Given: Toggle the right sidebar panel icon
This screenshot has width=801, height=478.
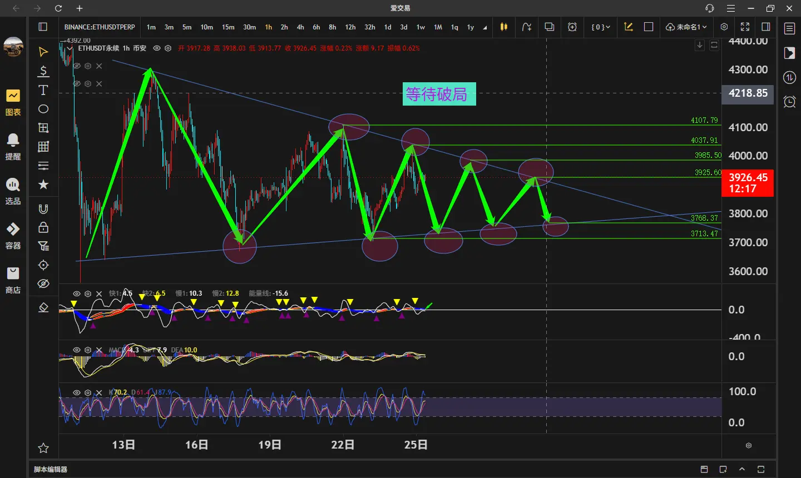Looking at the screenshot, I should [x=766, y=27].
